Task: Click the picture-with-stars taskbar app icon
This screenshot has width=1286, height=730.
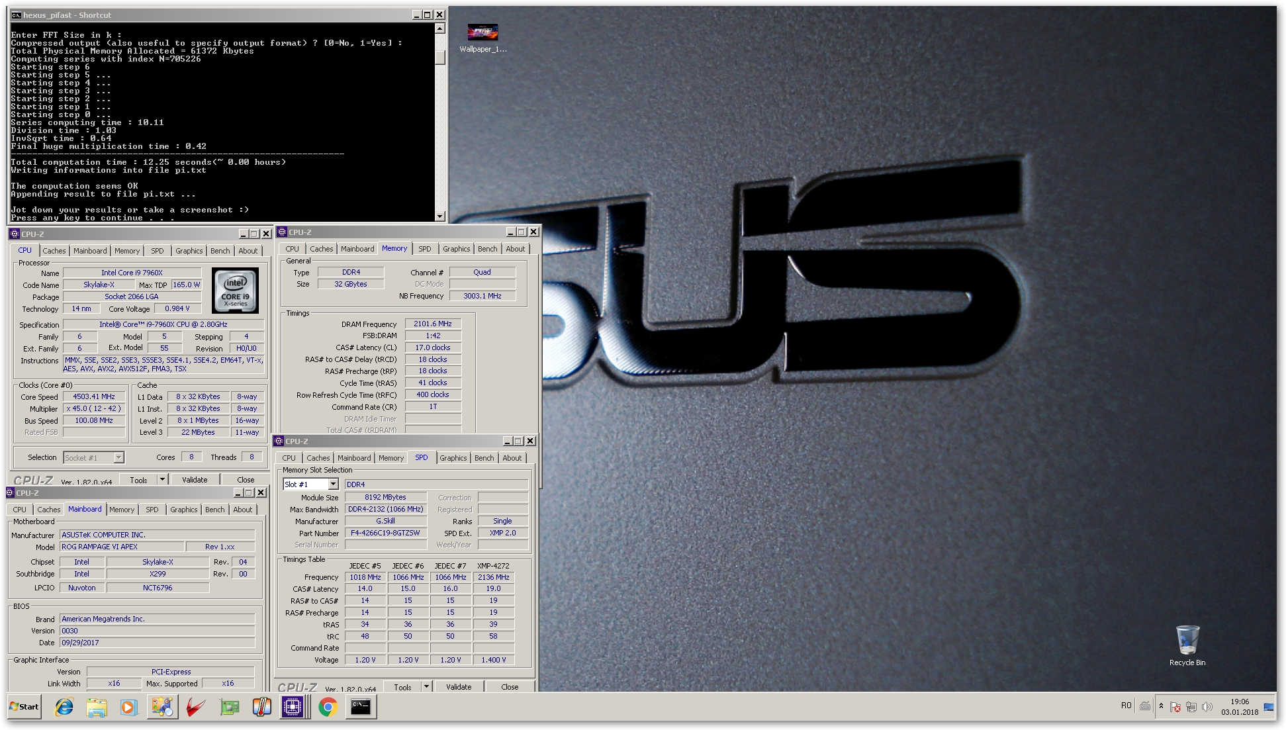Action: [161, 707]
